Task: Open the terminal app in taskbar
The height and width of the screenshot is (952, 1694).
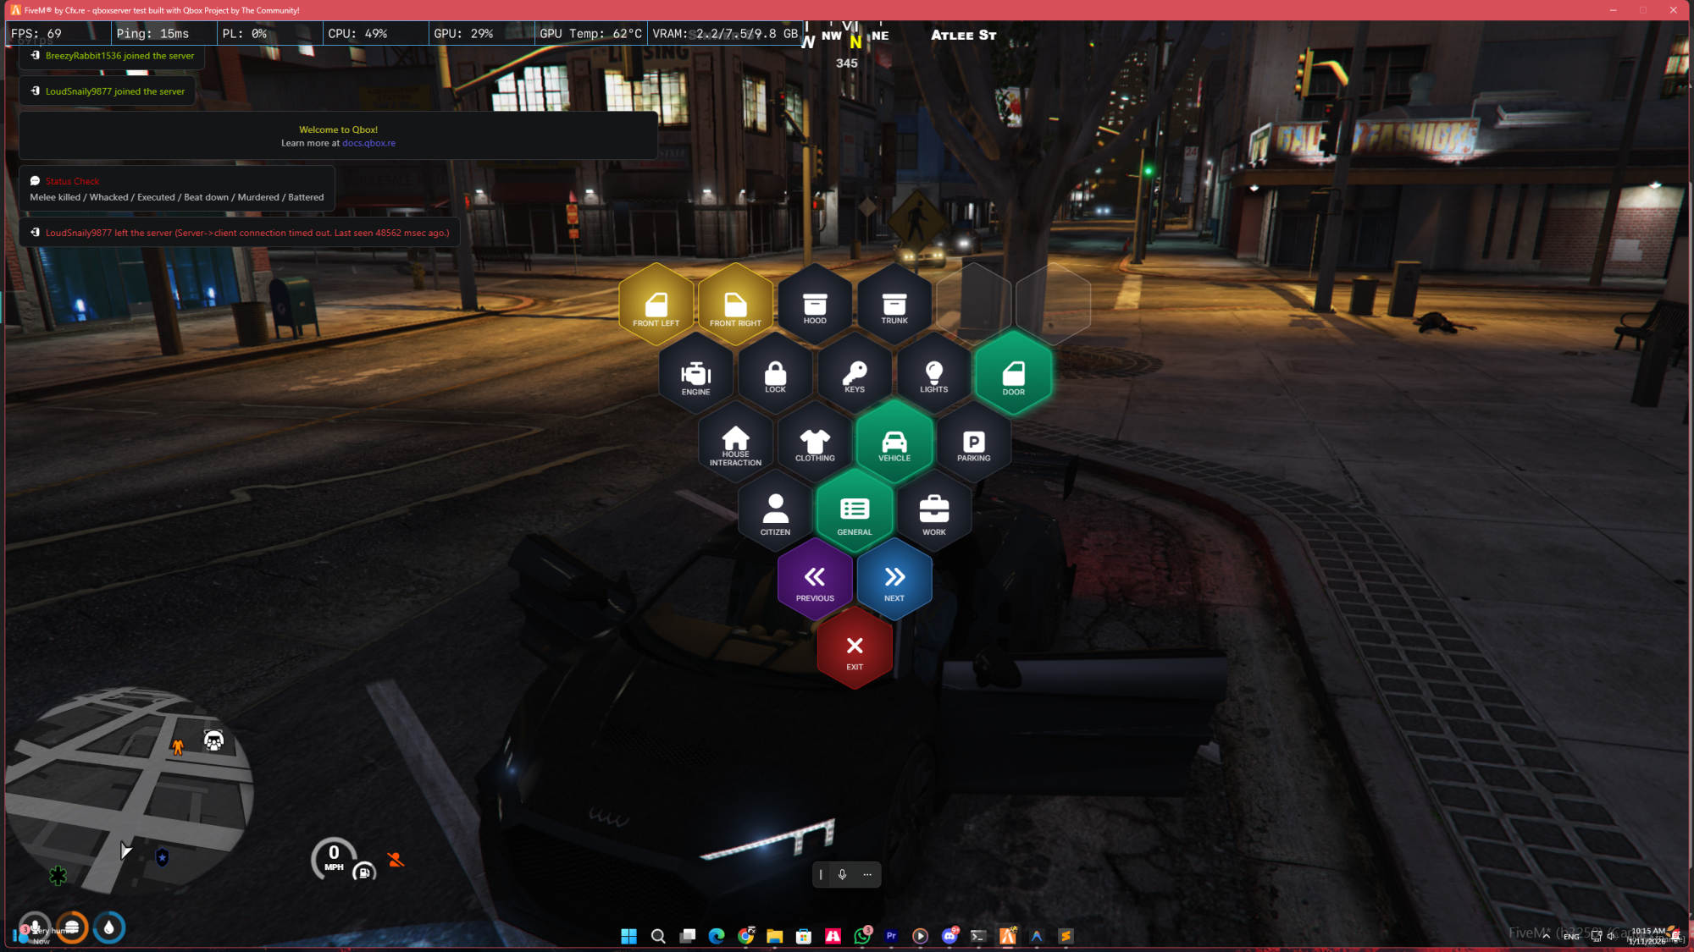Action: 978,936
